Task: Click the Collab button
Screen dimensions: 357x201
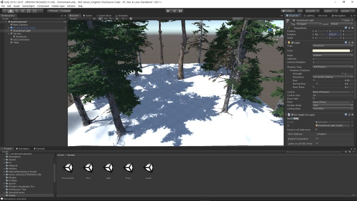Action: [289, 11]
